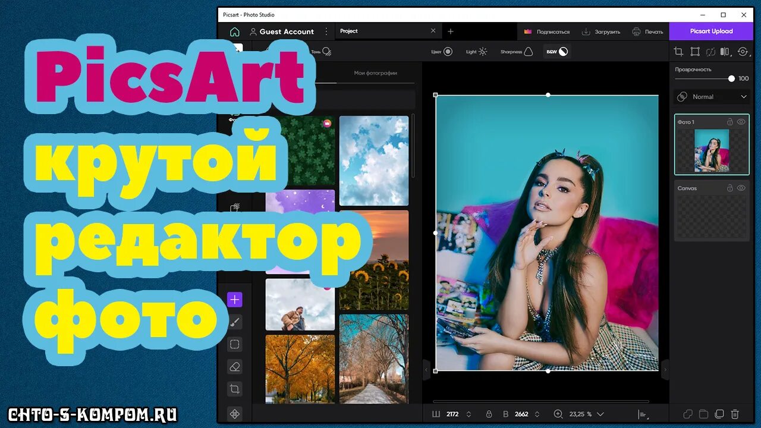The height and width of the screenshot is (428, 761).
Task: Click the zoom magnifier icon
Action: (x=558, y=414)
